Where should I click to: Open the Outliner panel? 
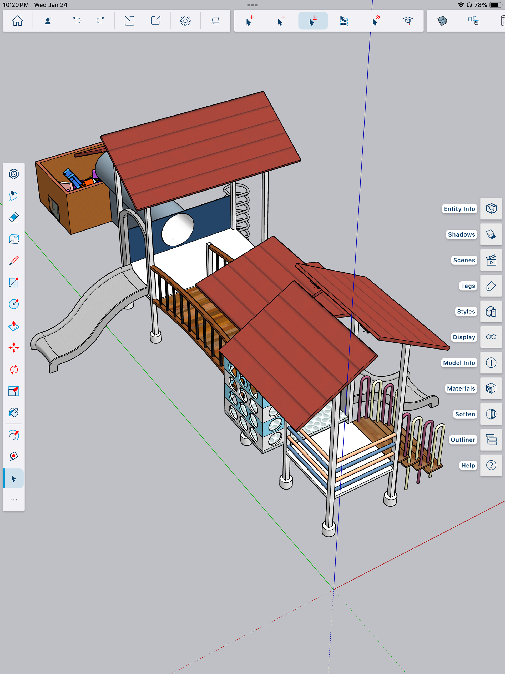pos(491,440)
